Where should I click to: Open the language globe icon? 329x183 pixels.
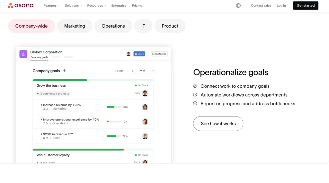click(x=238, y=5)
